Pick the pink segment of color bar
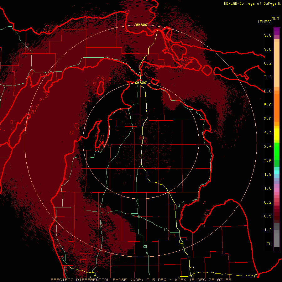This screenshot has width=282, height=282. tap(277, 190)
